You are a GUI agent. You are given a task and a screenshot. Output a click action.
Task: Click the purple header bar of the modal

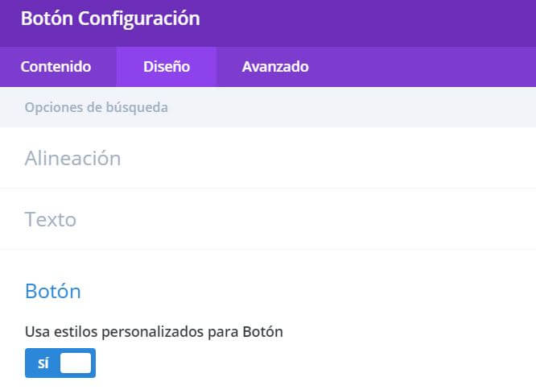pyautogui.click(x=362, y=20)
